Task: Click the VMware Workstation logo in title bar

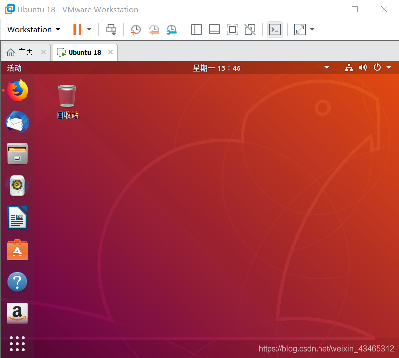Action: (9, 9)
